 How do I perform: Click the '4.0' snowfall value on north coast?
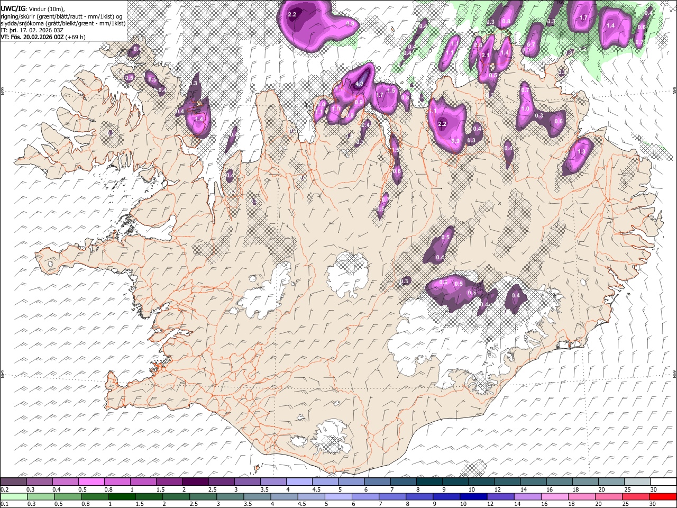(x=360, y=84)
